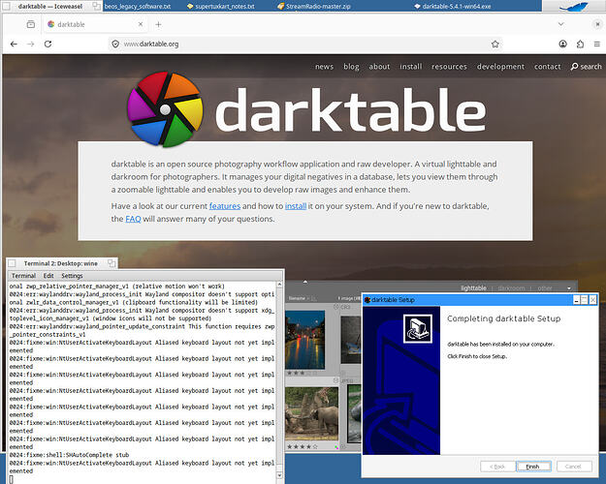Screen dimensions: 606x484
Task: Click install in the site navigation
Action: 410,67
